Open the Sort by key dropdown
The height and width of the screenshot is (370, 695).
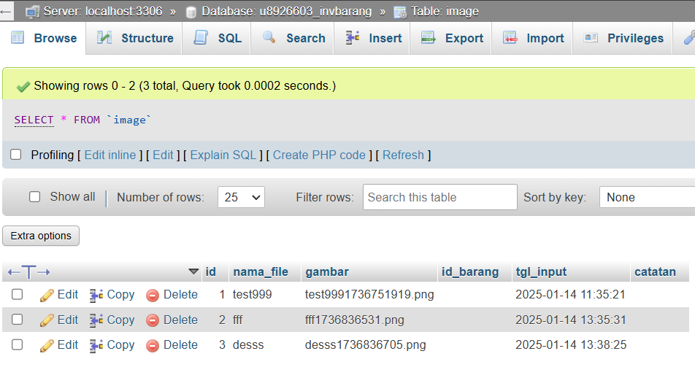click(647, 197)
